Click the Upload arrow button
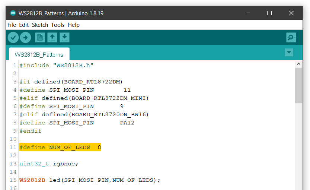Screen dimensions: 310x190 (x=26, y=37)
